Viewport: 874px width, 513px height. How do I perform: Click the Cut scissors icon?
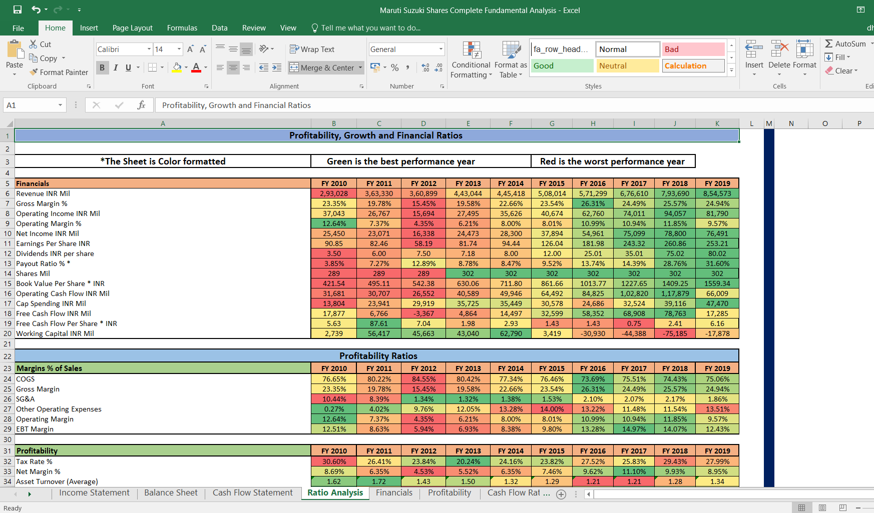point(34,44)
